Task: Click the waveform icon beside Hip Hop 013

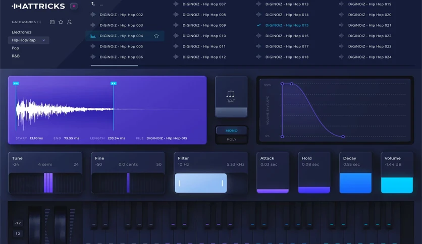Action: [x=258, y=4]
